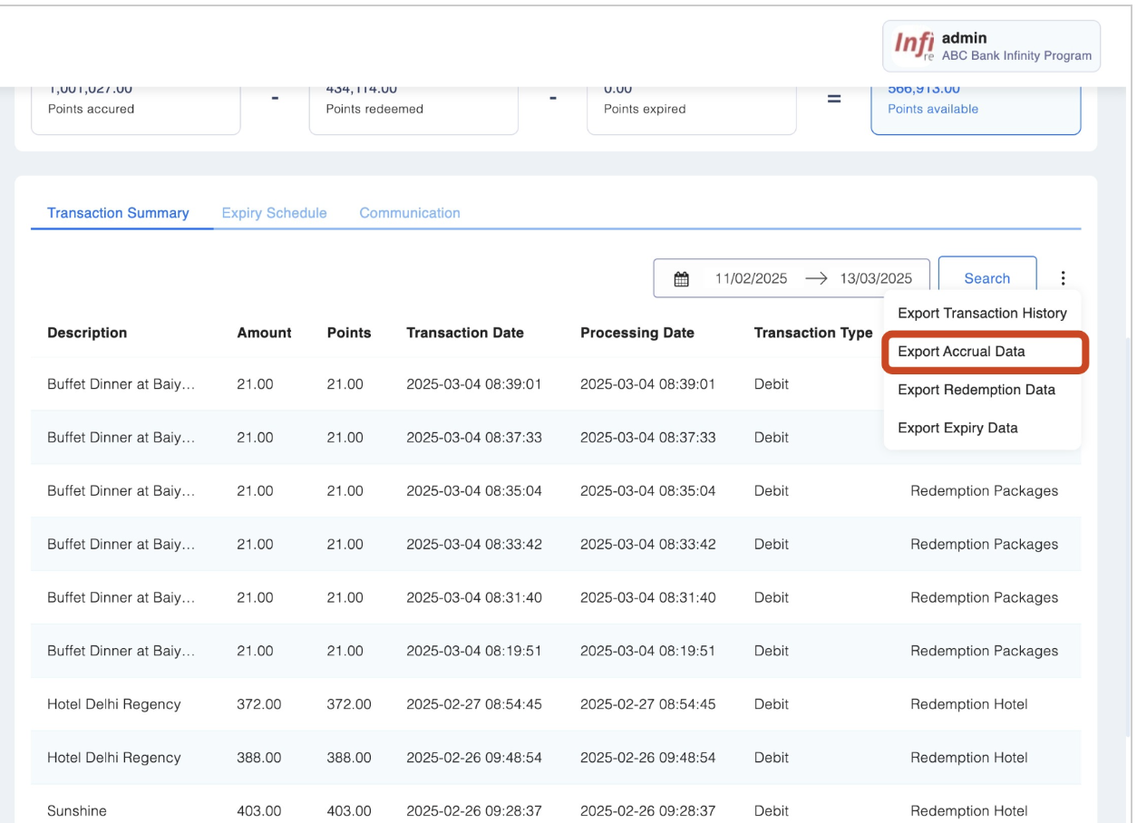Viewport: 1137px width, 823px height.
Task: Click the Points available card
Action: tap(975, 109)
